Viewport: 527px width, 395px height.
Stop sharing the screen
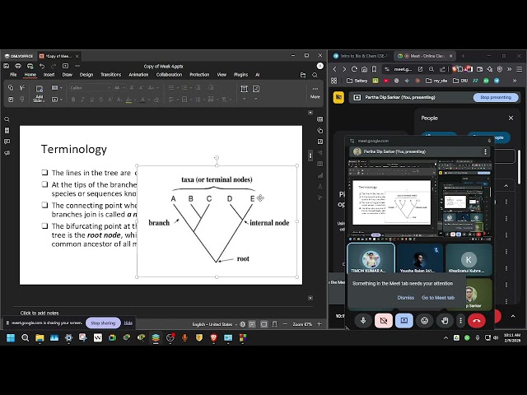(x=103, y=323)
